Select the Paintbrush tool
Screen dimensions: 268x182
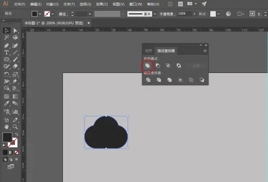click(x=15, y=59)
